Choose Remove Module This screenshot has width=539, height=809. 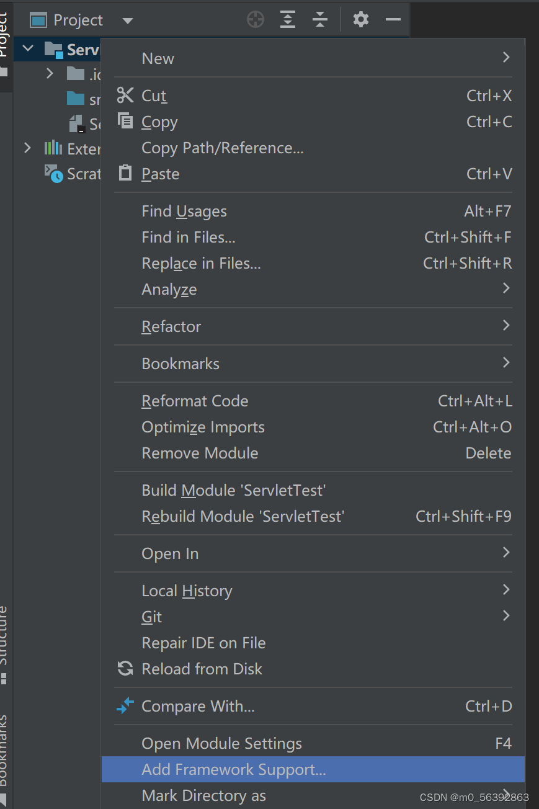coord(313,453)
